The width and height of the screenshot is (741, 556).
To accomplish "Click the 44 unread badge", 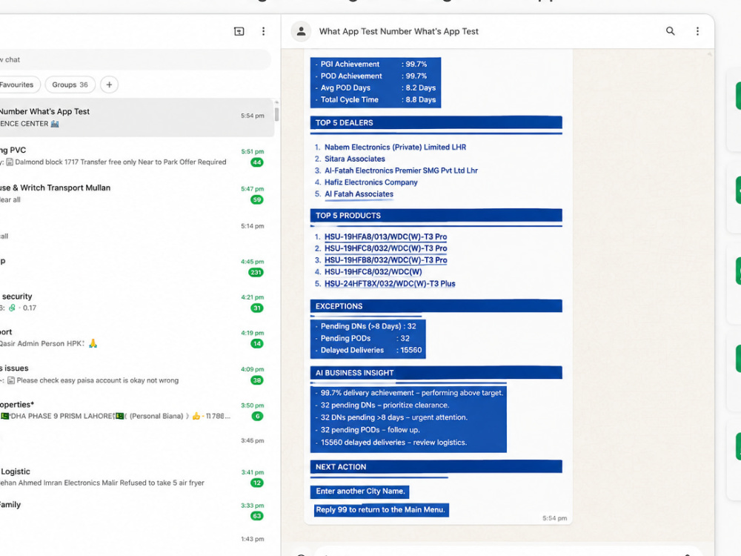I will pyautogui.click(x=256, y=162).
